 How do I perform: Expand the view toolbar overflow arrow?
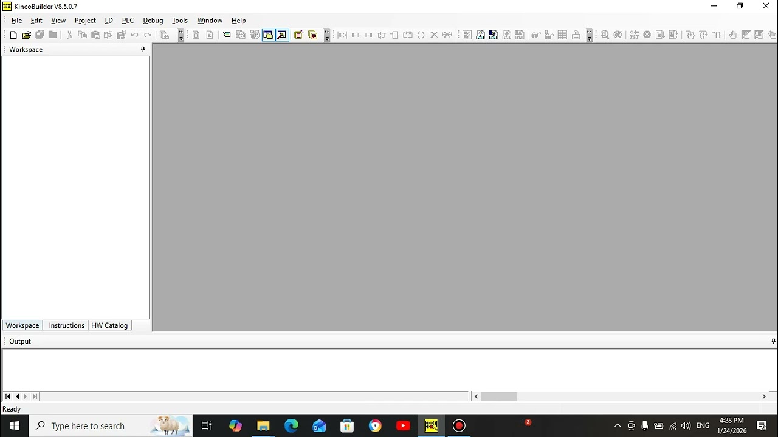click(326, 35)
